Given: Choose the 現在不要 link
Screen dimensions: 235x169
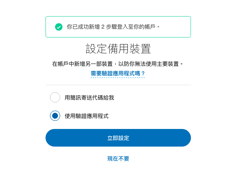Looking at the screenshot, I should (x=118, y=158).
